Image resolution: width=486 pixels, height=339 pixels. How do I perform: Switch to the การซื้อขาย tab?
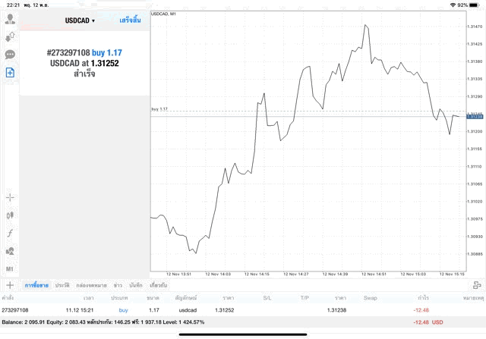click(36, 285)
